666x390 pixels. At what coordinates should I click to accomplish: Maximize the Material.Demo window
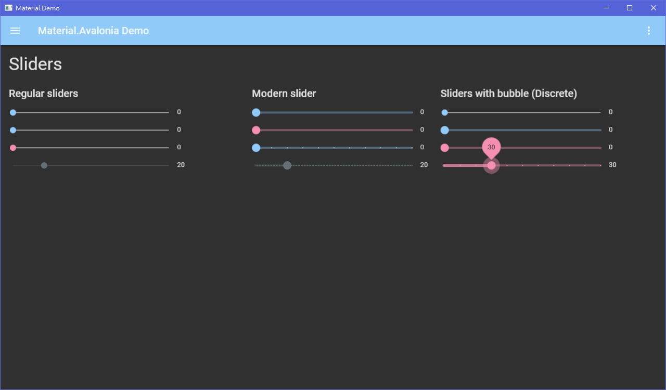click(x=630, y=8)
